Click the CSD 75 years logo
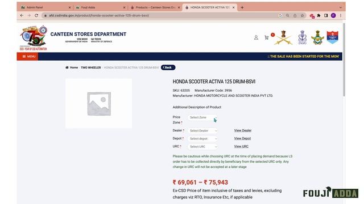The height and width of the screenshot is (204, 364). point(34,38)
